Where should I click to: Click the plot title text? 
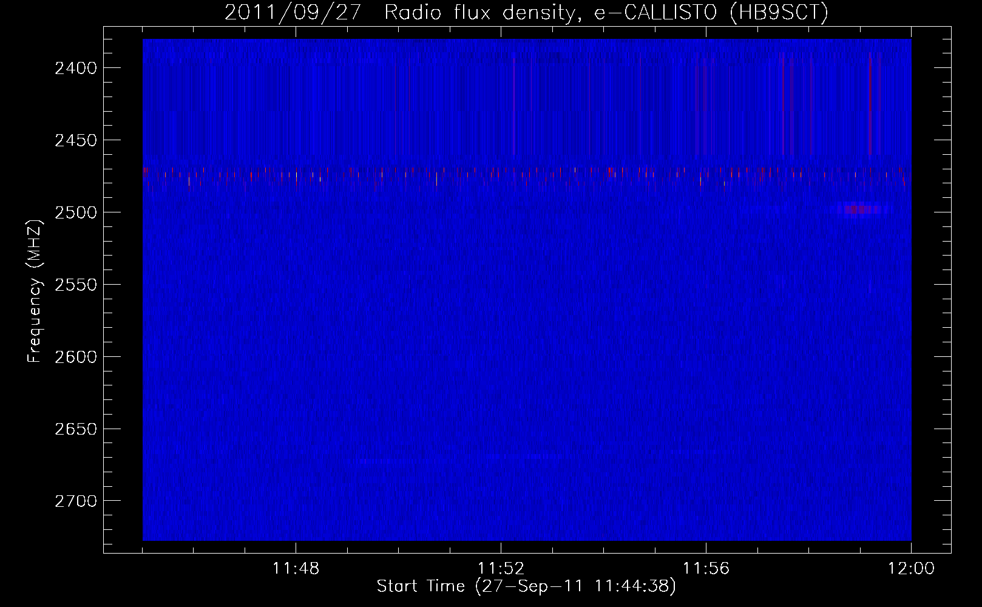[x=526, y=12]
